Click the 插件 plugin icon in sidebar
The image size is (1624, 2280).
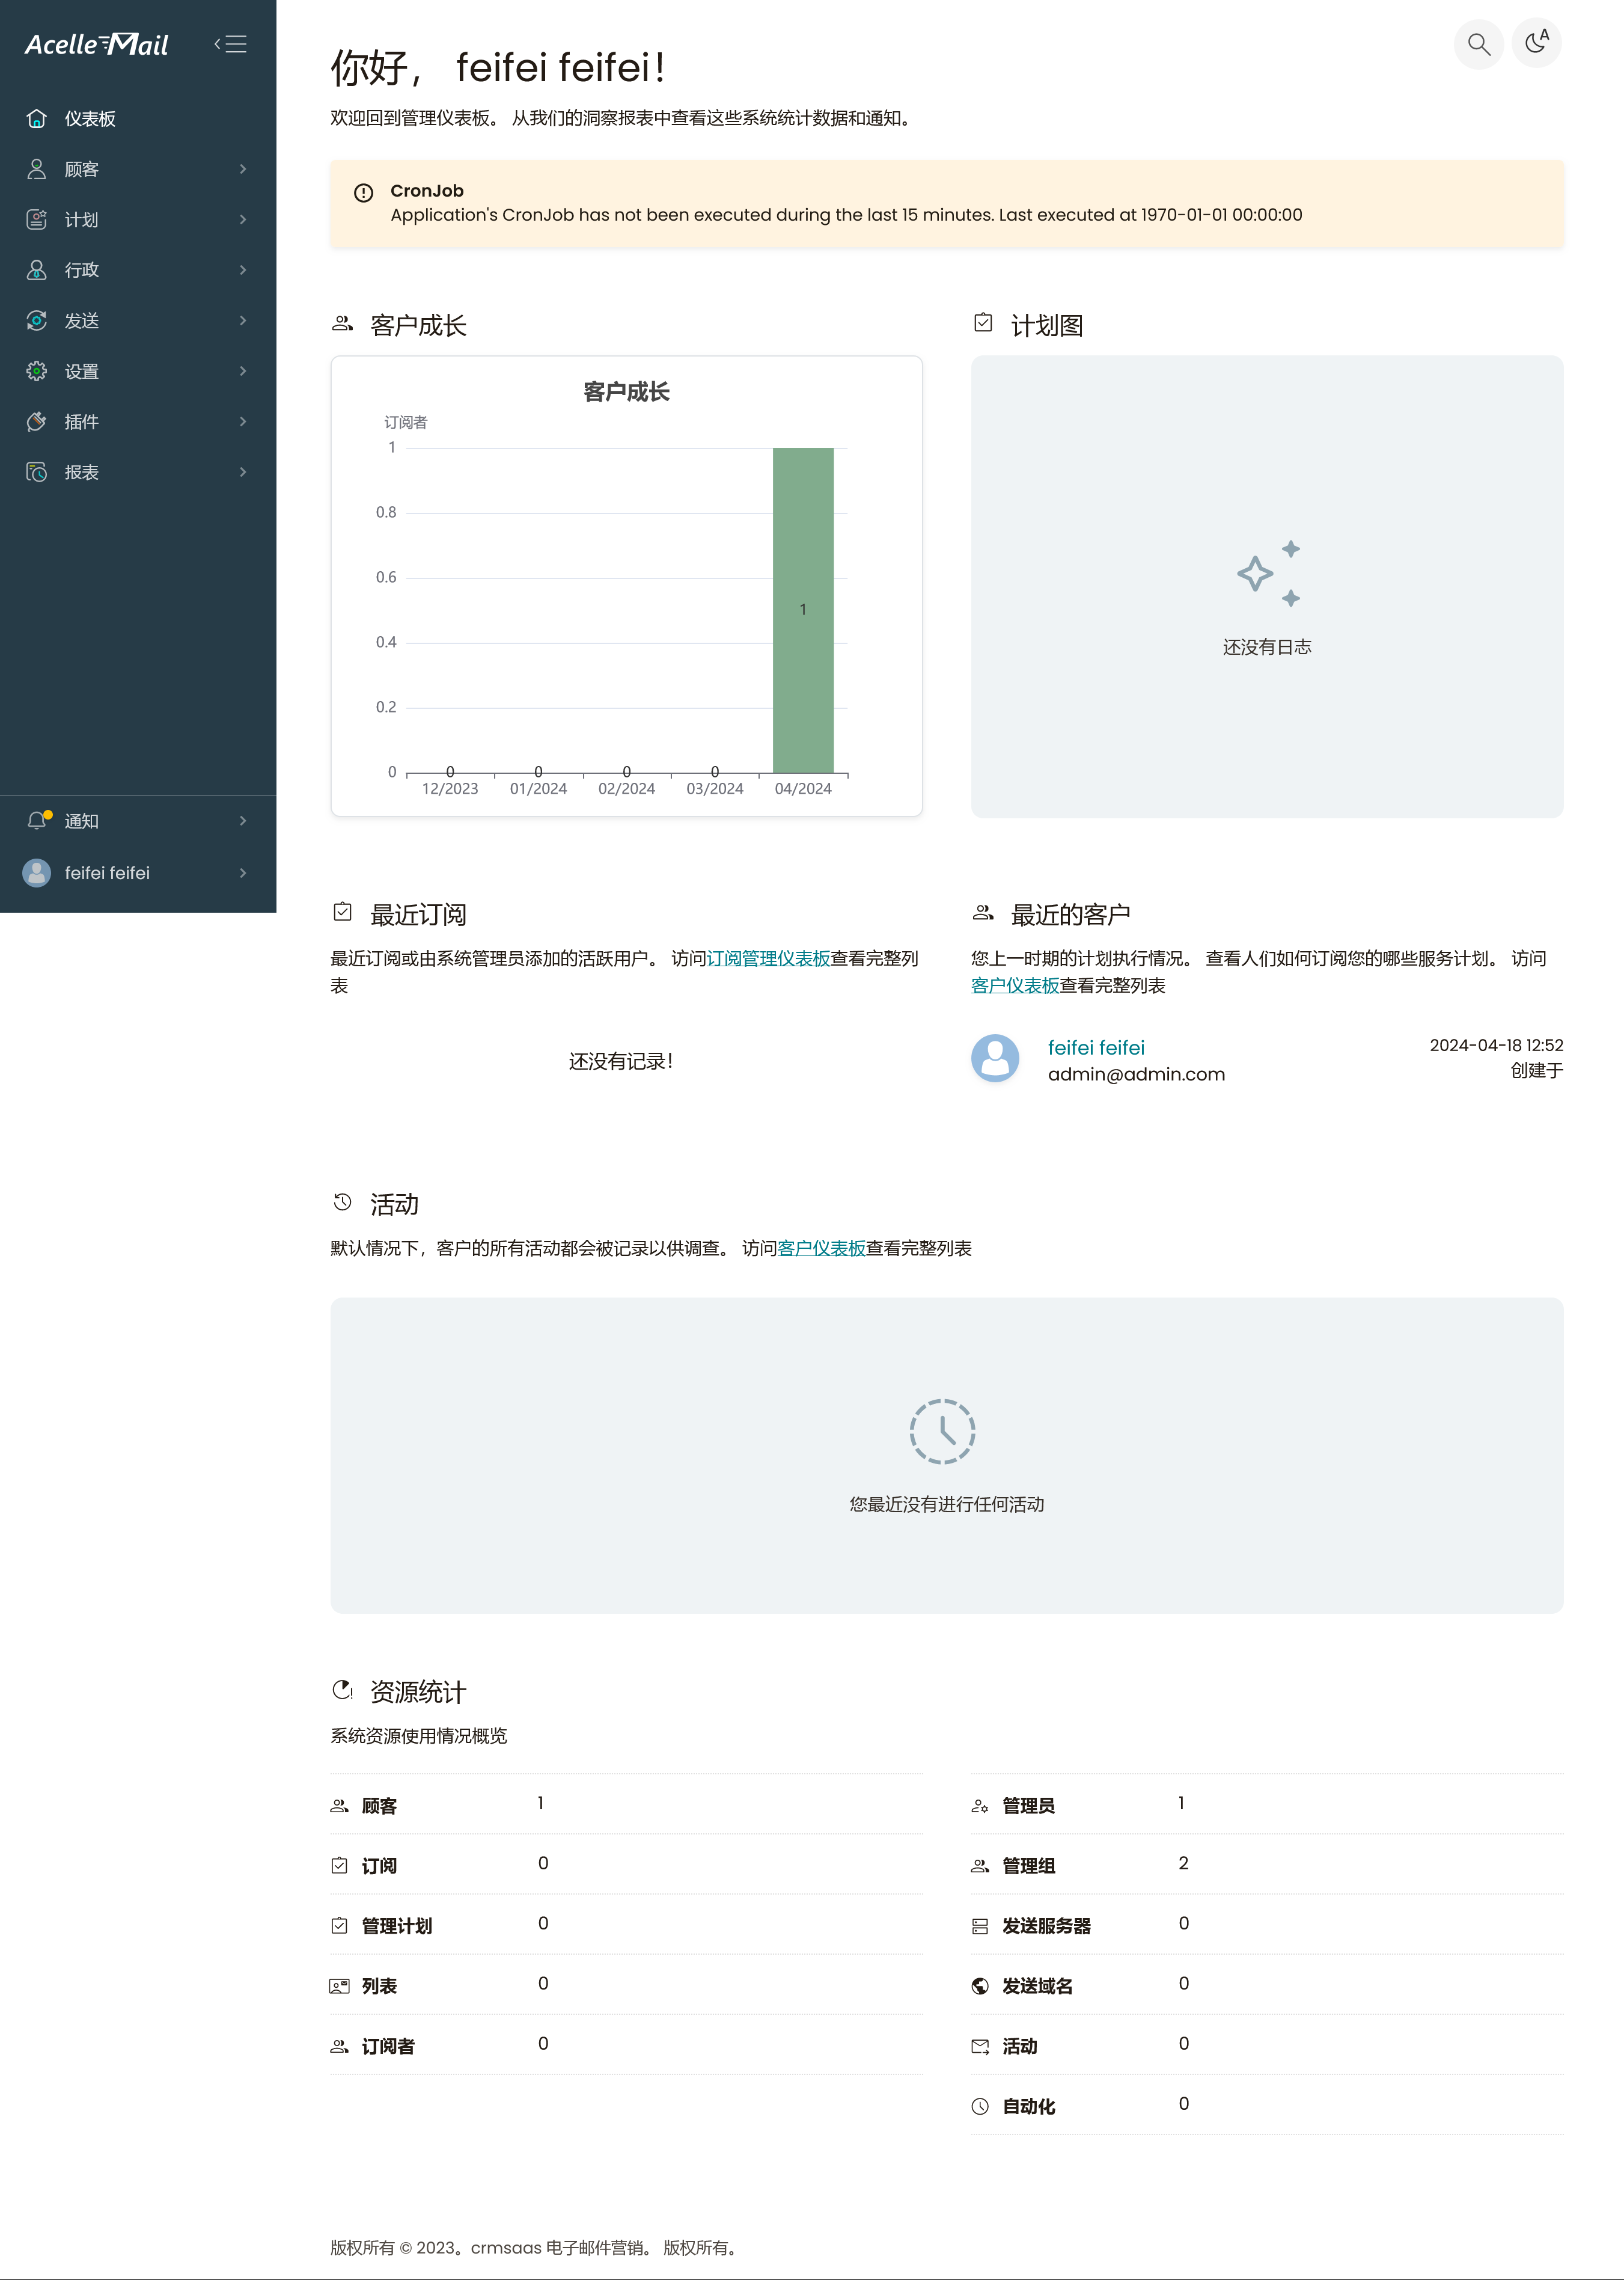point(37,422)
